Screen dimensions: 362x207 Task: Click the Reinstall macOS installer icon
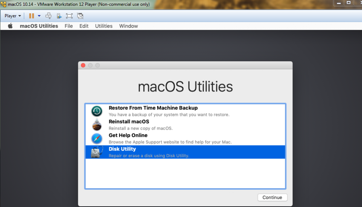97,125
